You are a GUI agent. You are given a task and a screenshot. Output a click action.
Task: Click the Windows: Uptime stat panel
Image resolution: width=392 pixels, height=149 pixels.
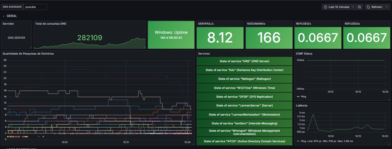click(171, 35)
